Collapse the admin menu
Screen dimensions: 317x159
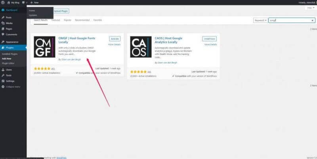(x=11, y=87)
